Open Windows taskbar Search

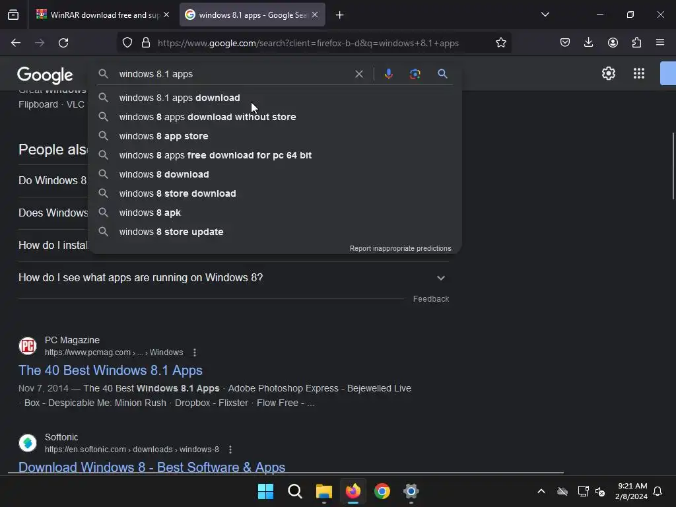(x=295, y=491)
